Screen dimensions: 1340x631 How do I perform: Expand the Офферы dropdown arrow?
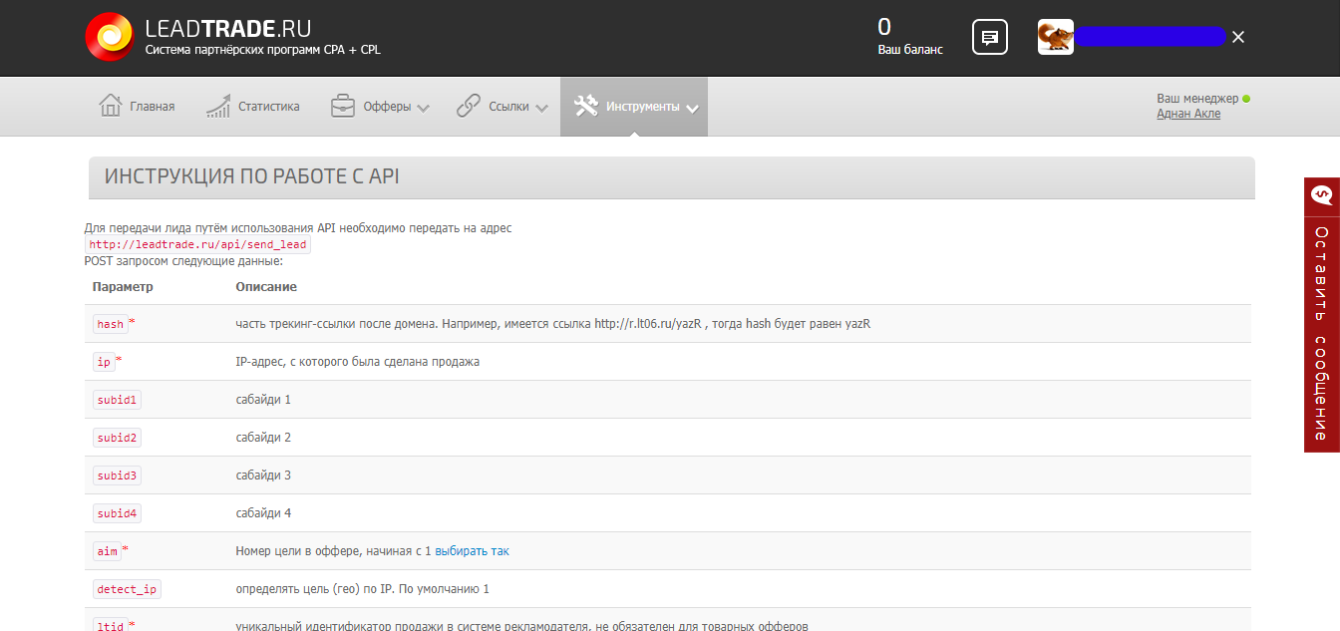(423, 108)
